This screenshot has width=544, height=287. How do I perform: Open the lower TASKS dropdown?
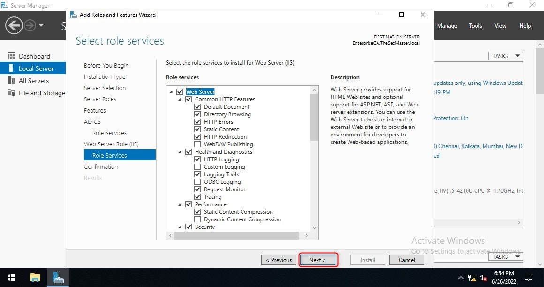[x=506, y=257]
